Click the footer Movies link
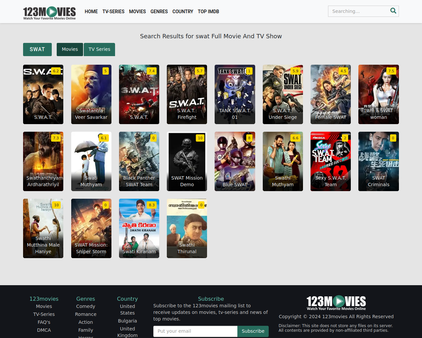This screenshot has width=422, height=338. point(44,306)
